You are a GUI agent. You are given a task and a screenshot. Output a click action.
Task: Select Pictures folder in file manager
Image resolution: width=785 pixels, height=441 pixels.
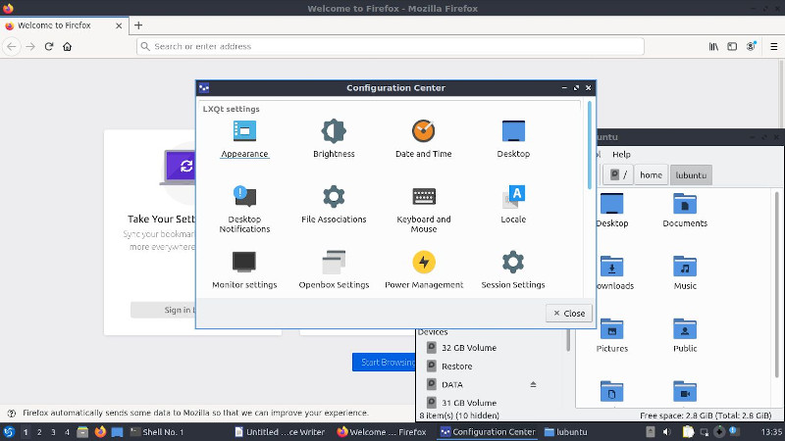tap(611, 335)
